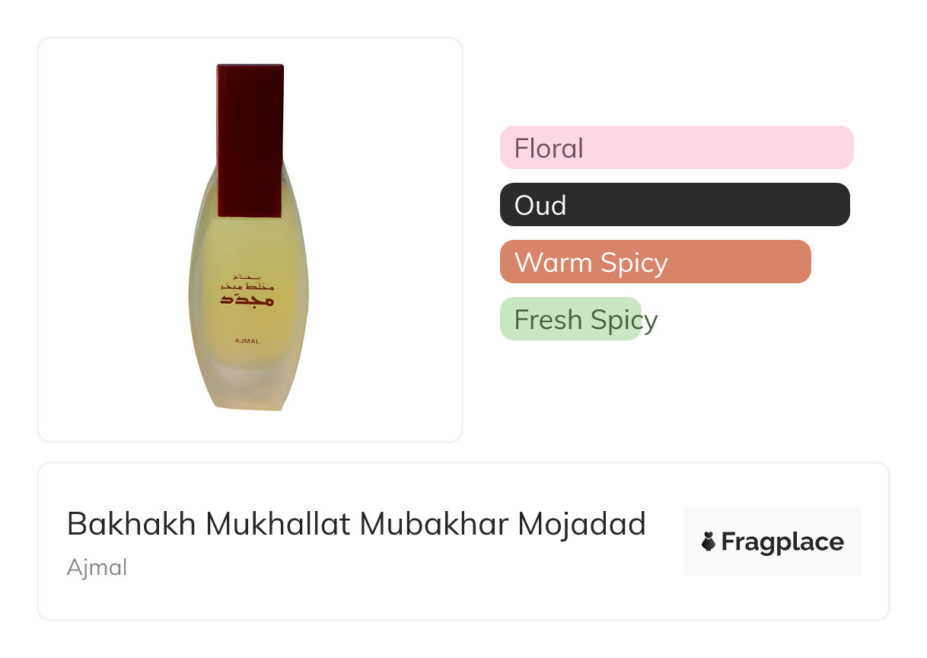The width and height of the screenshot is (927, 658).
Task: Click the Ajmal brand name under the title
Action: click(x=97, y=567)
